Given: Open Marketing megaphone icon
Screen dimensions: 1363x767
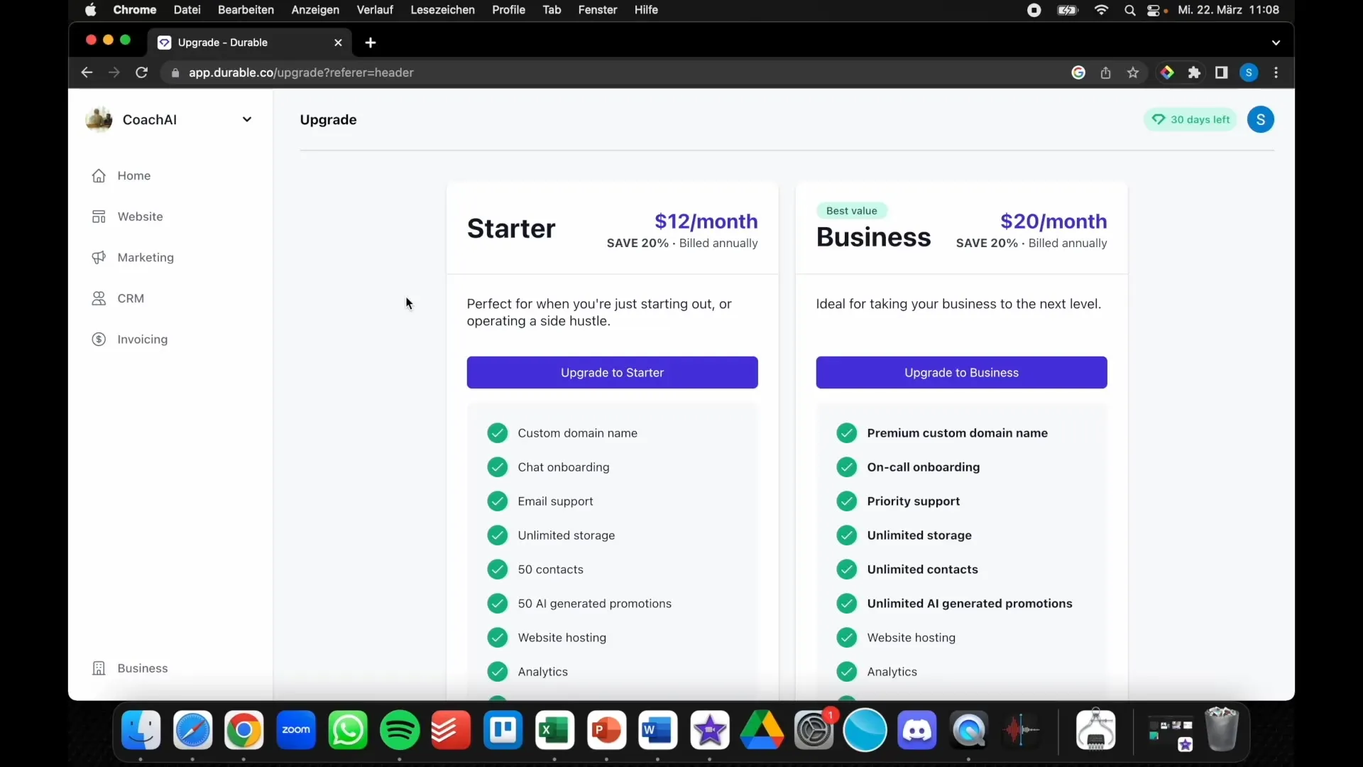Looking at the screenshot, I should [99, 257].
